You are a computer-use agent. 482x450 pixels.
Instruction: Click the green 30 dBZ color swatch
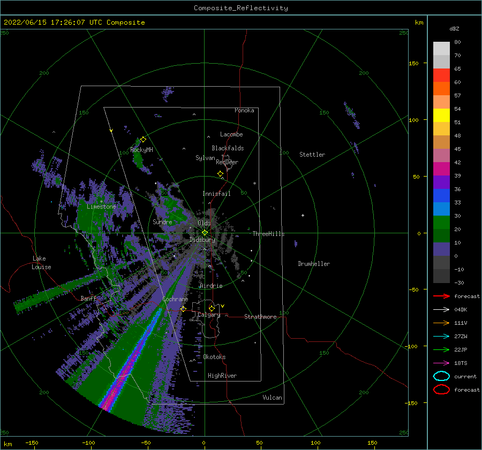pos(441,223)
